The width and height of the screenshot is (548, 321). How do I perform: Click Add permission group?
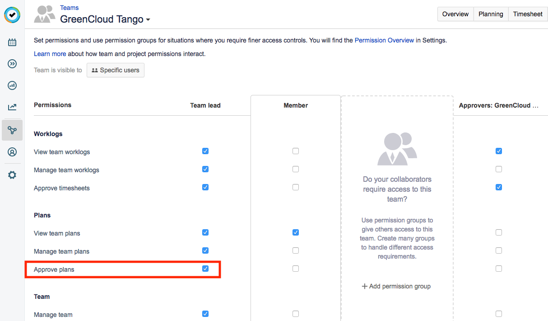click(396, 286)
